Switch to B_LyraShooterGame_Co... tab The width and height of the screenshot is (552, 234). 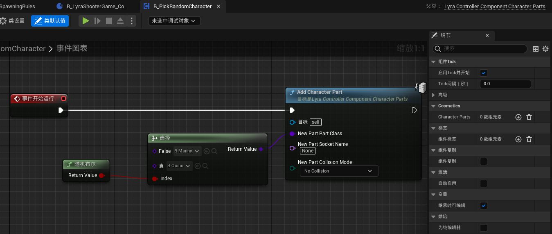(97, 7)
